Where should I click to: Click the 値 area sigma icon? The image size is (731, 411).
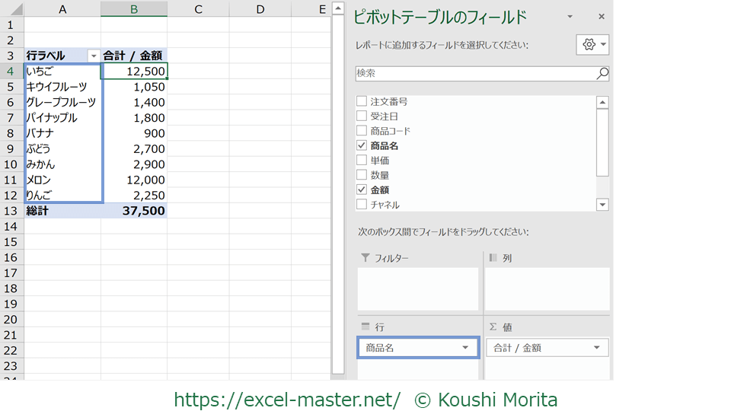pos(493,327)
